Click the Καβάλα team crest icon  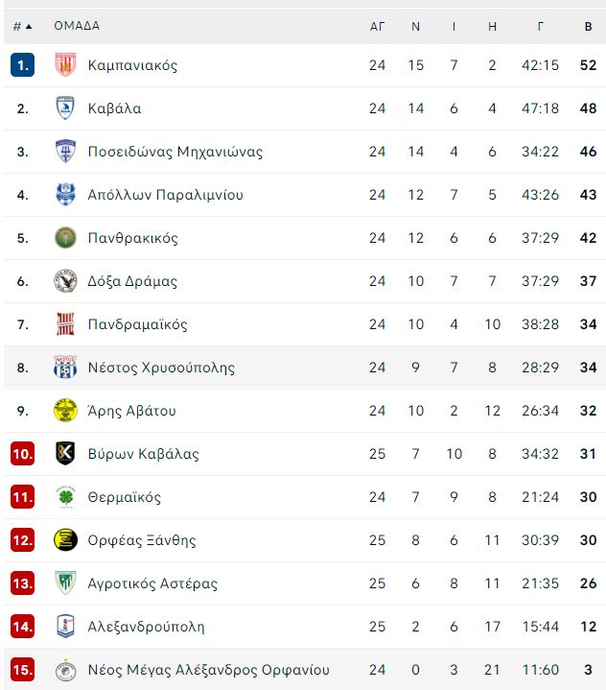tap(65, 107)
